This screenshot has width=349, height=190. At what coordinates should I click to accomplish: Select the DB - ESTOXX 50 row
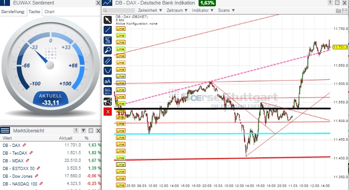click(50, 168)
